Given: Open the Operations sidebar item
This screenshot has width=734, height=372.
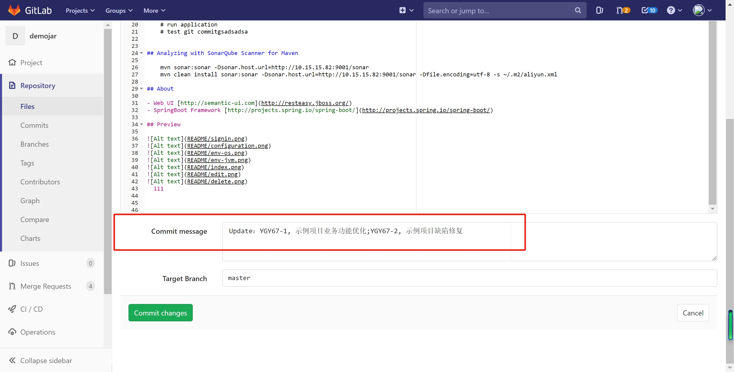Looking at the screenshot, I should pyautogui.click(x=38, y=332).
